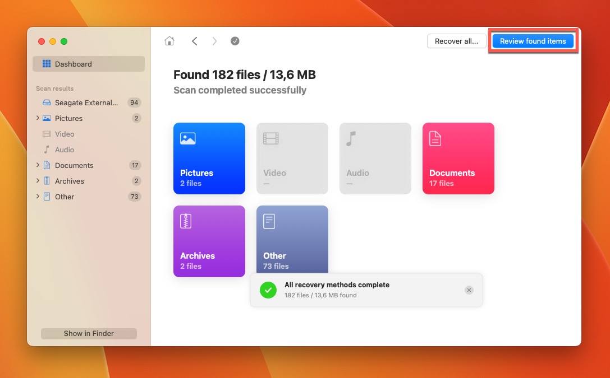The width and height of the screenshot is (610, 378).
Task: Click the Recover all... button
Action: click(457, 41)
